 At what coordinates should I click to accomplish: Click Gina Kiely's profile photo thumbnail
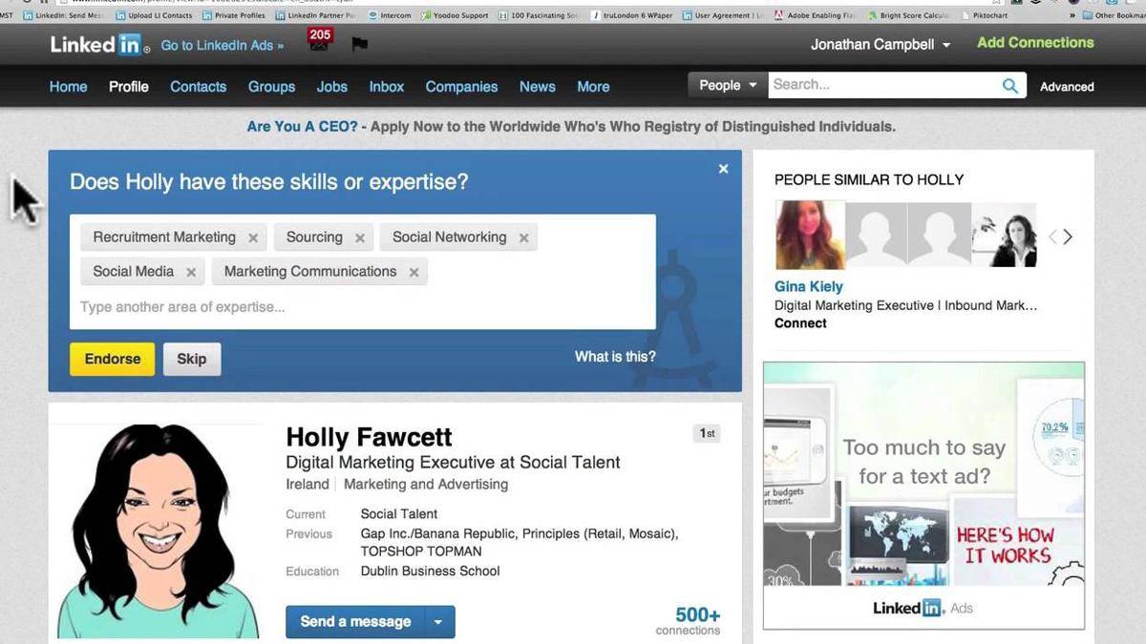pos(809,235)
